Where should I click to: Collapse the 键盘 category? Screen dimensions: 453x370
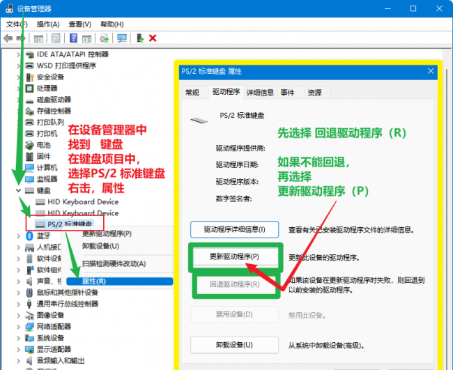[19, 190]
